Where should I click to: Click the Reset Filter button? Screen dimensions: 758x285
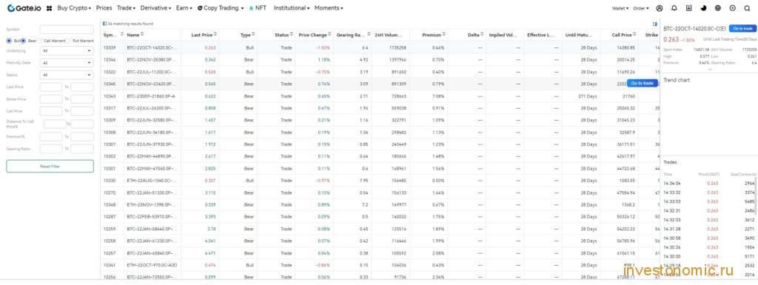pos(50,166)
